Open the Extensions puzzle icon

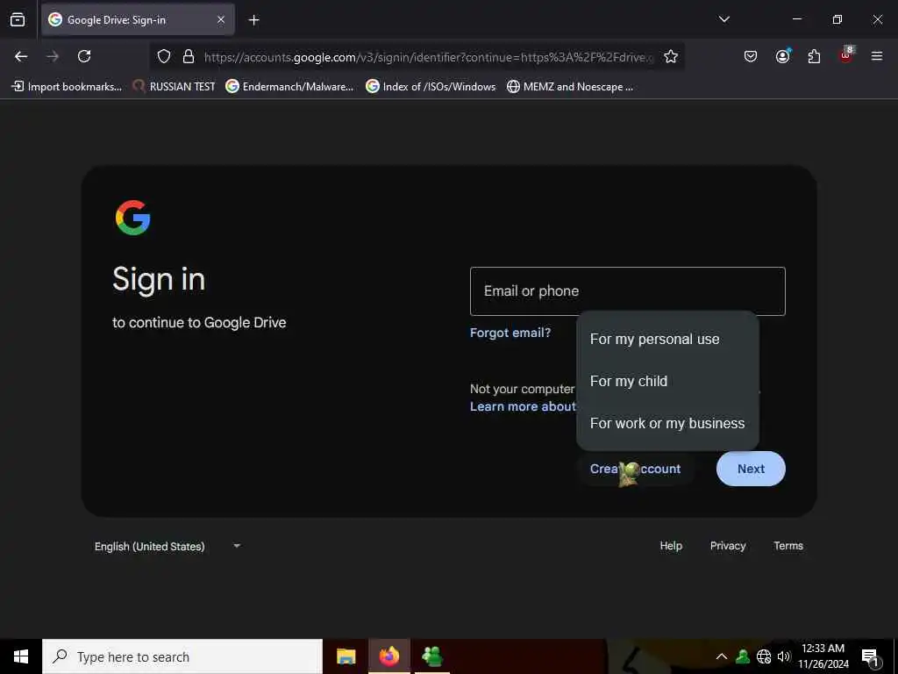814,56
